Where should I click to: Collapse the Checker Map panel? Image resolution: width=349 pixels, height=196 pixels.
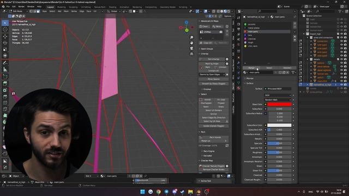coord(207,161)
